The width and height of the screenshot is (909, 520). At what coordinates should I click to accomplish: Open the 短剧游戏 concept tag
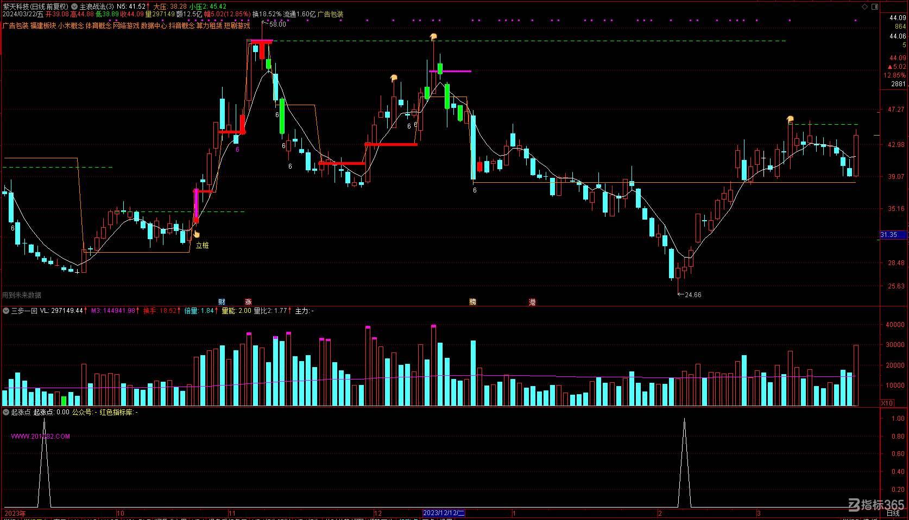pyautogui.click(x=237, y=25)
